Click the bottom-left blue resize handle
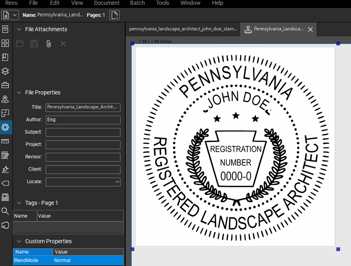351x266 pixels. pos(132,249)
